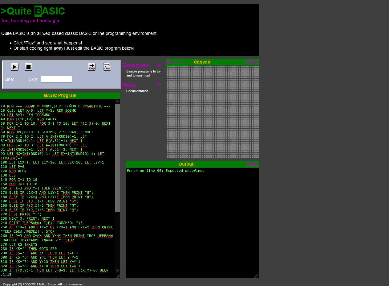Place cursor on line '100 LET L1X=1'

52,162
